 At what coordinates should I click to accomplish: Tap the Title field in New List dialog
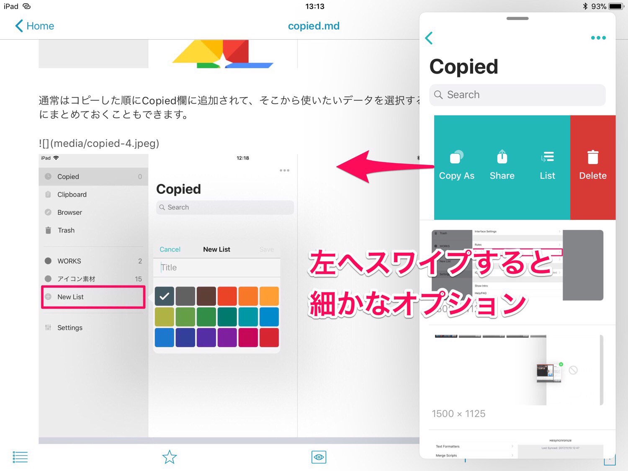tap(217, 268)
